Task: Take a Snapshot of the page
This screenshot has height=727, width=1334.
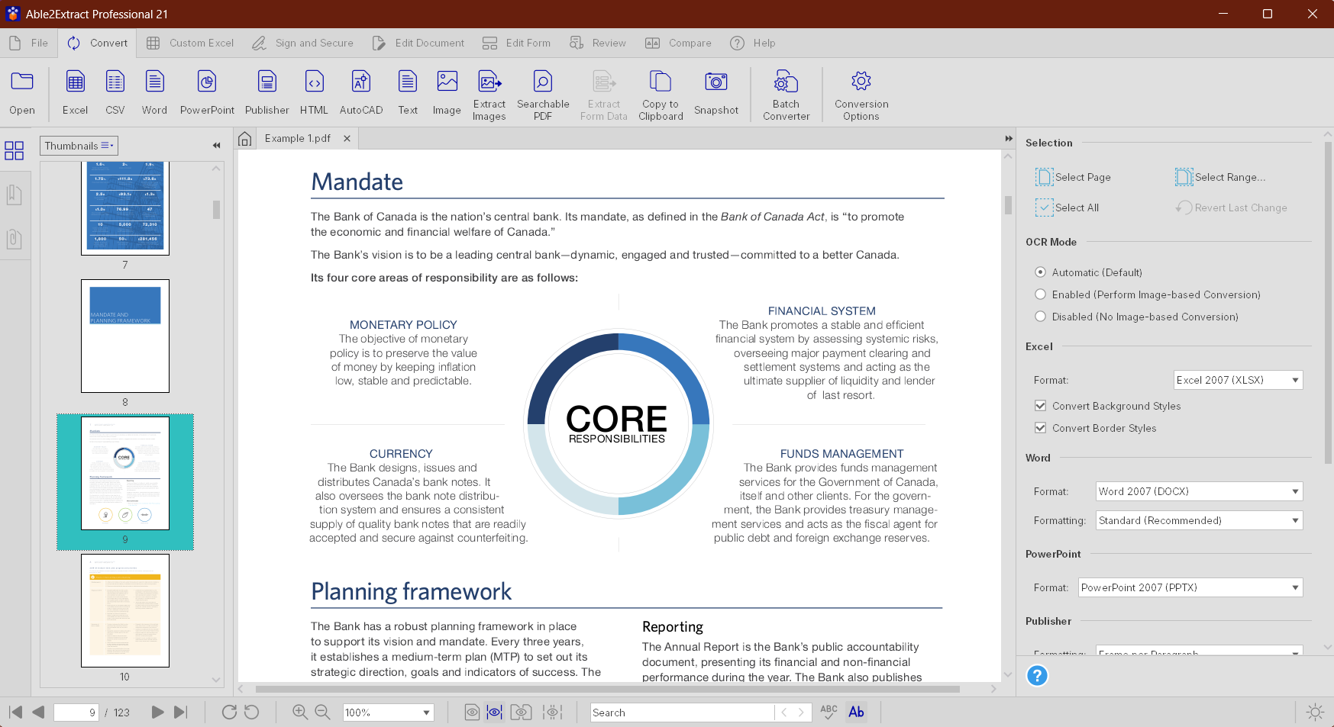Action: coord(715,92)
